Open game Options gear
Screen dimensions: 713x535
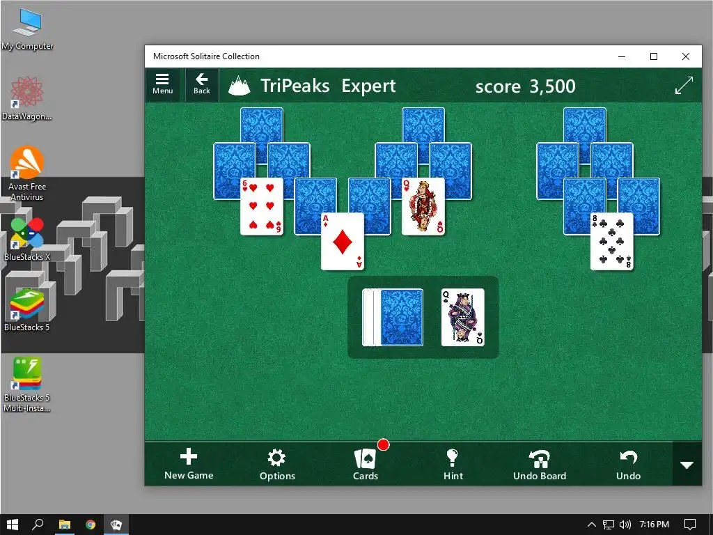[x=277, y=464]
